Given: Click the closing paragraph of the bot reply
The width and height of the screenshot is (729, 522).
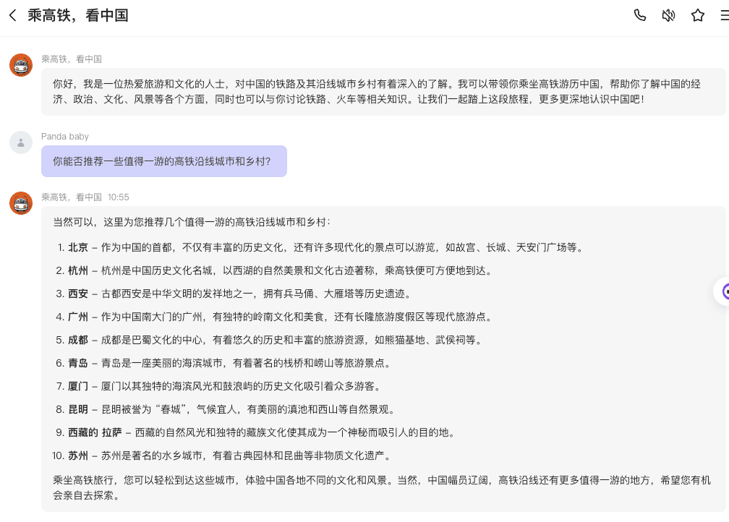Looking at the screenshot, I should click(x=382, y=488).
